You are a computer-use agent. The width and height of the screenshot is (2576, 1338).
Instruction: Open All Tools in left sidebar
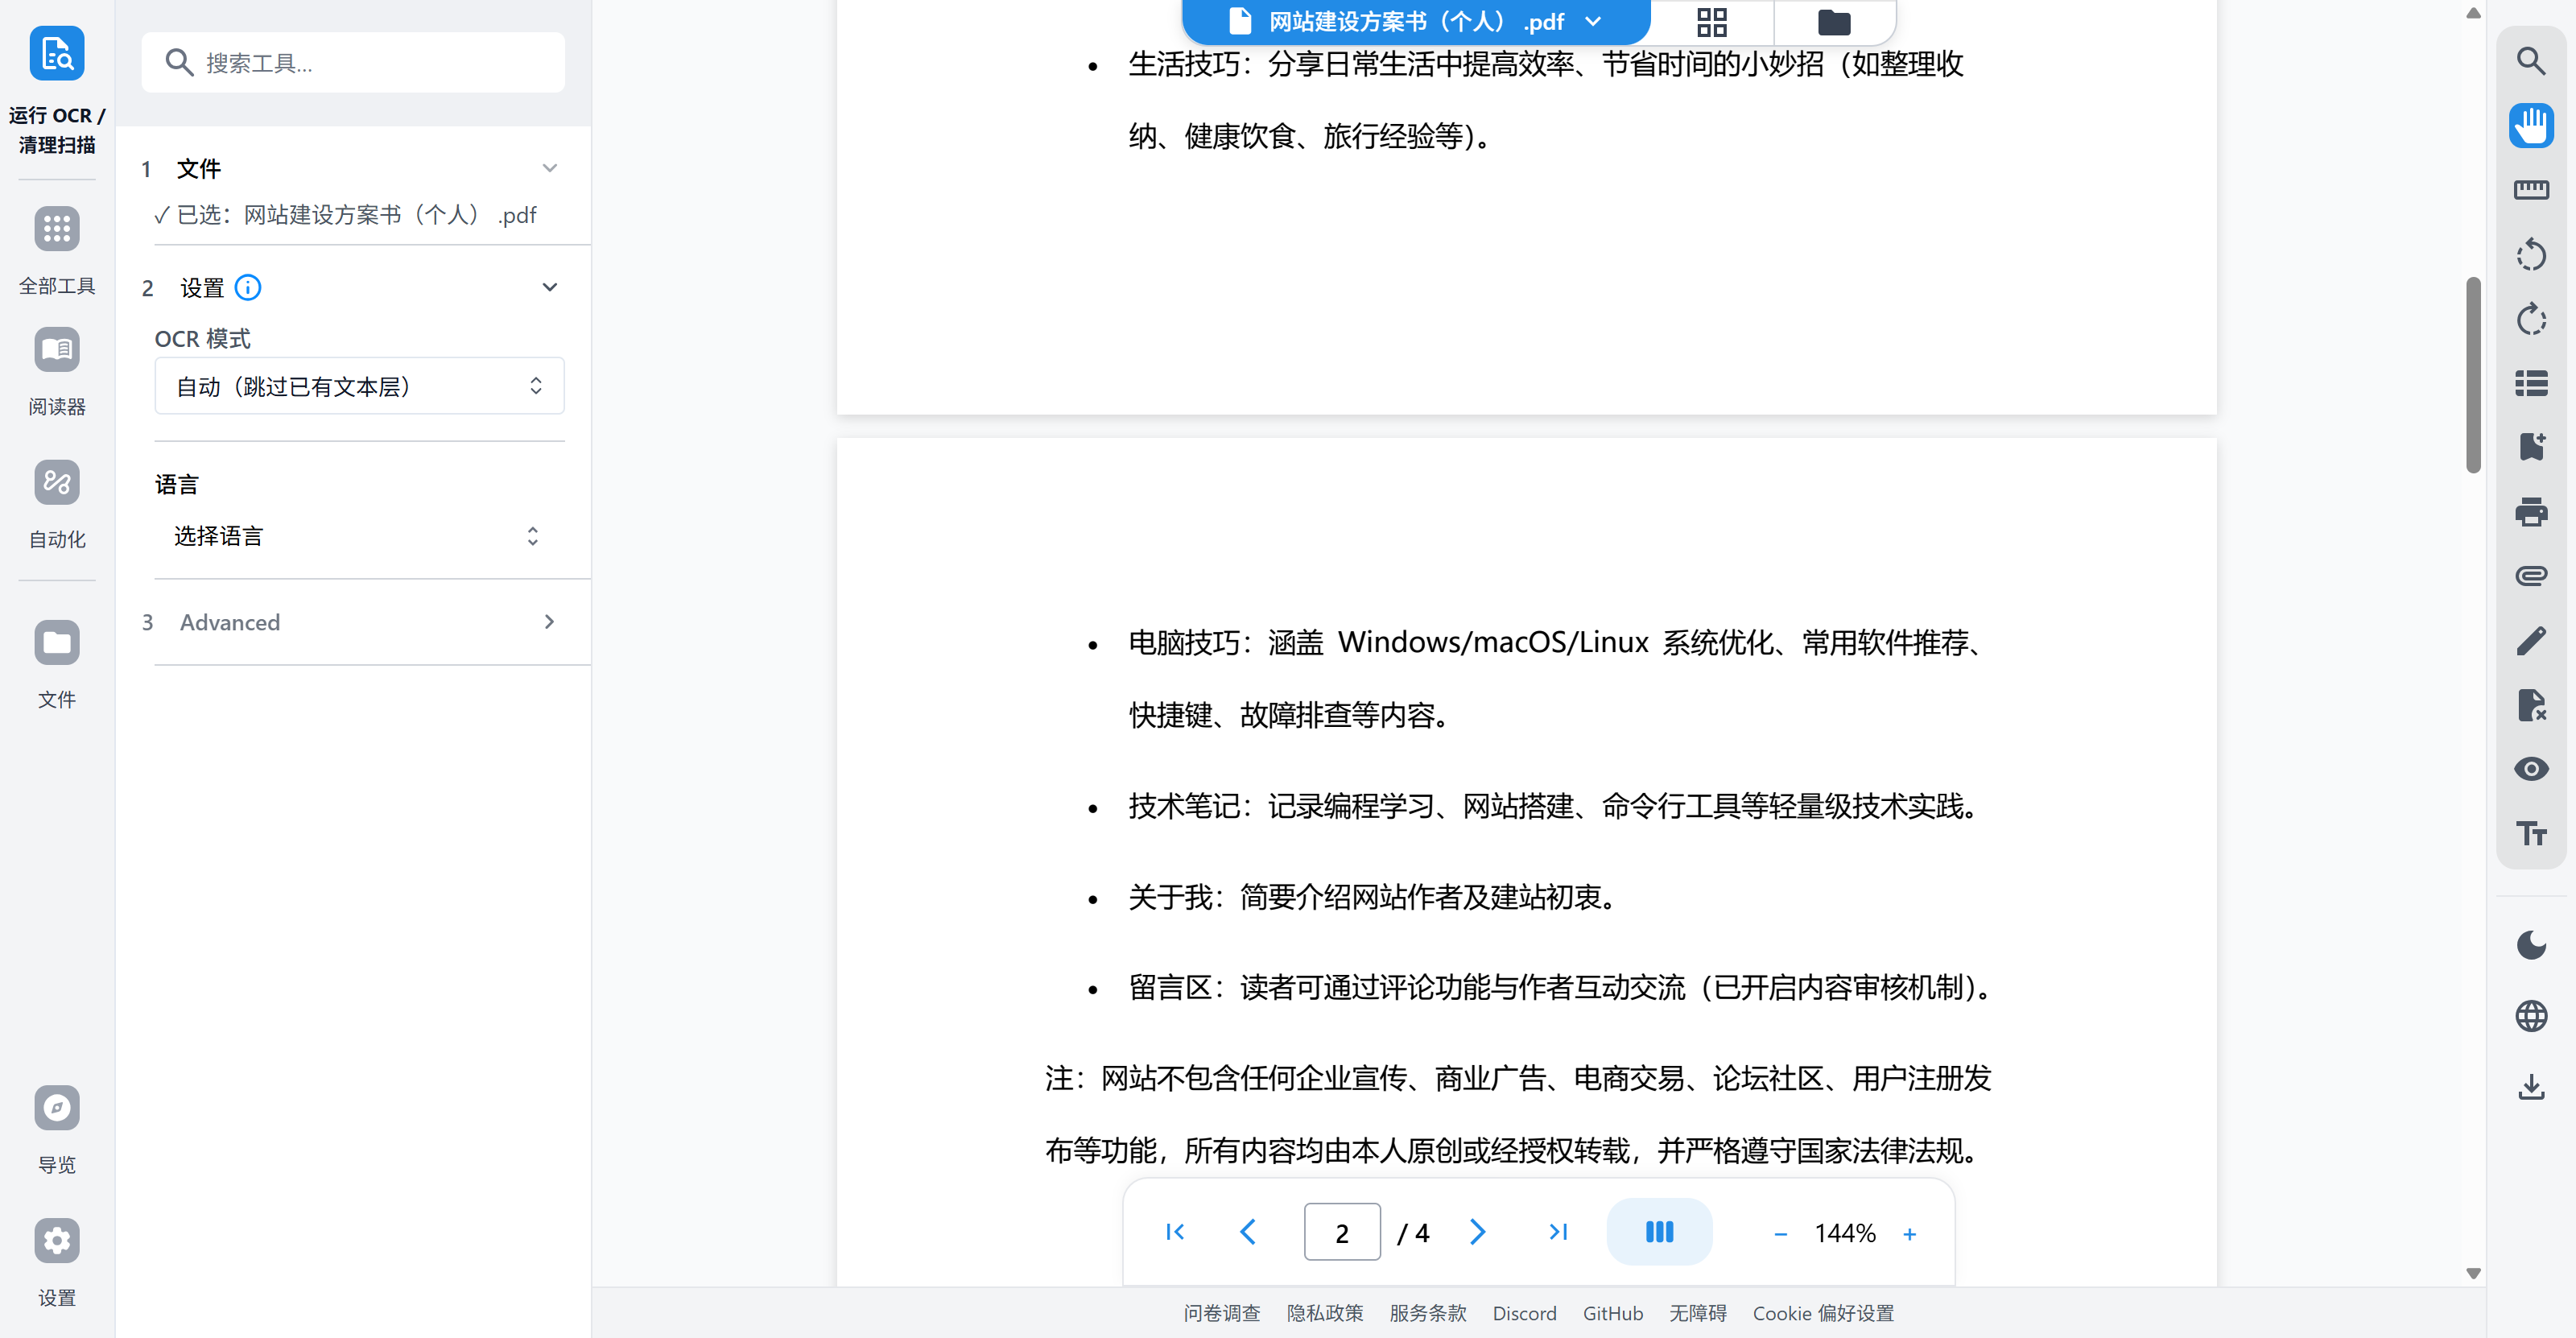[57, 250]
